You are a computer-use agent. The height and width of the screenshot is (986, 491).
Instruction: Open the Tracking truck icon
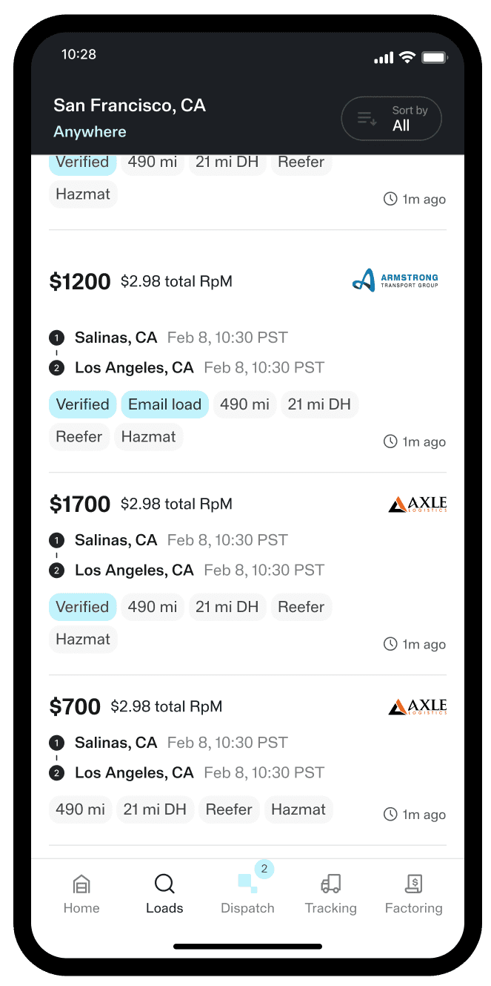click(x=331, y=884)
